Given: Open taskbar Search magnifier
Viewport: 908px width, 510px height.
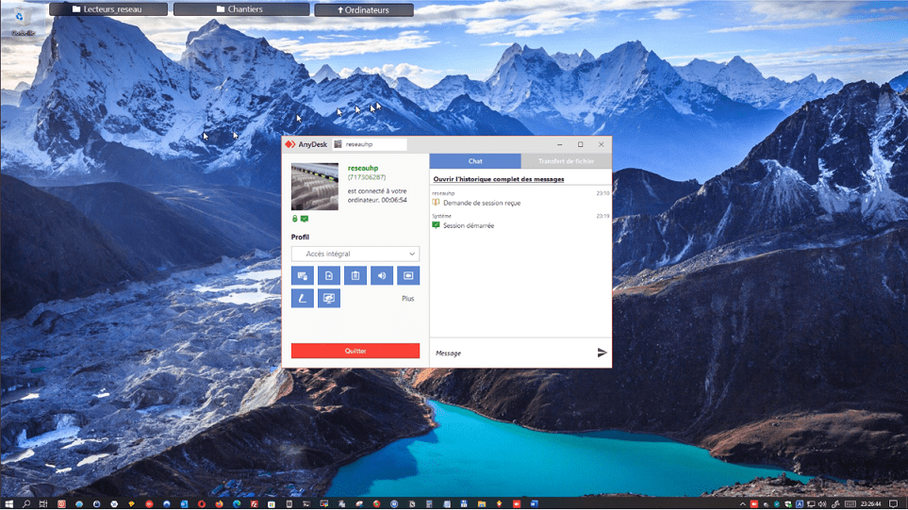Looking at the screenshot, I should point(26,503).
